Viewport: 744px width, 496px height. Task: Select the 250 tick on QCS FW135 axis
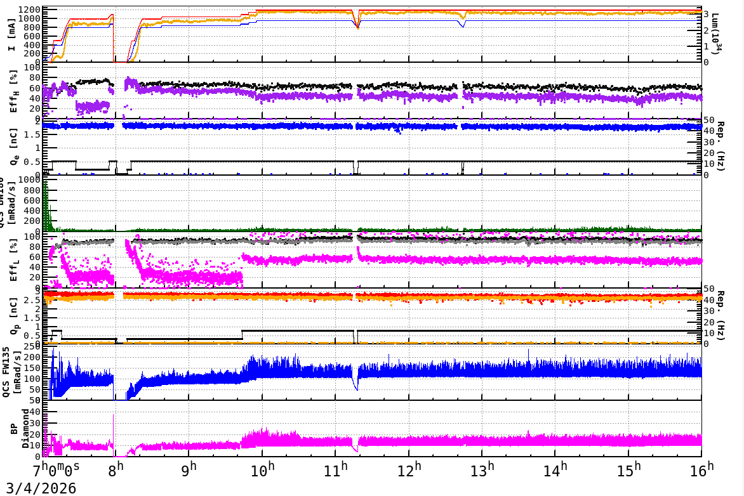[x=33, y=347]
